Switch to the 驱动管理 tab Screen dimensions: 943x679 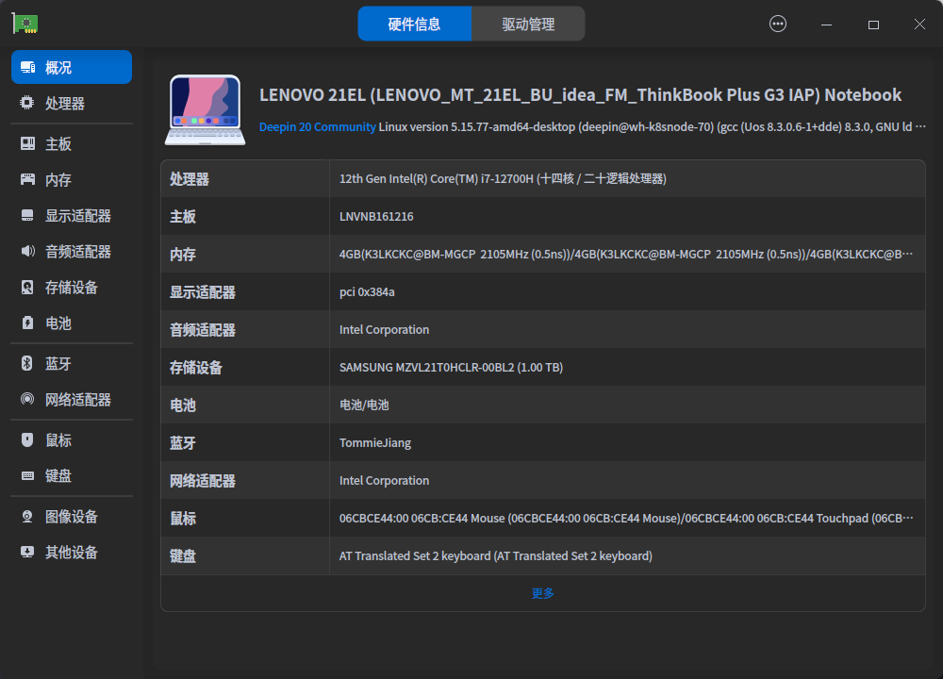click(x=528, y=25)
